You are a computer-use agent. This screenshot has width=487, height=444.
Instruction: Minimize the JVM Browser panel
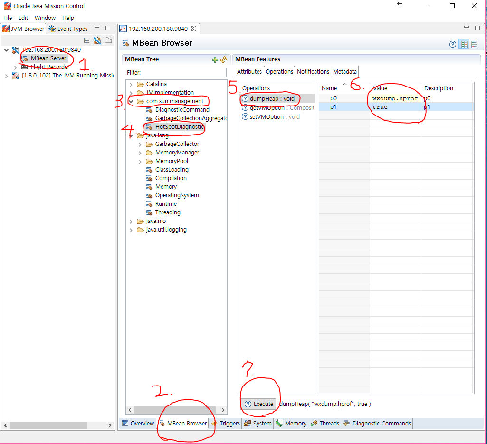coord(97,28)
